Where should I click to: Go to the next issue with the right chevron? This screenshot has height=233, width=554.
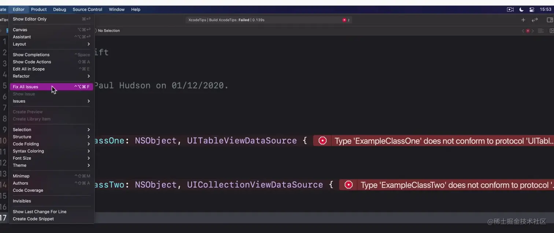point(533,31)
